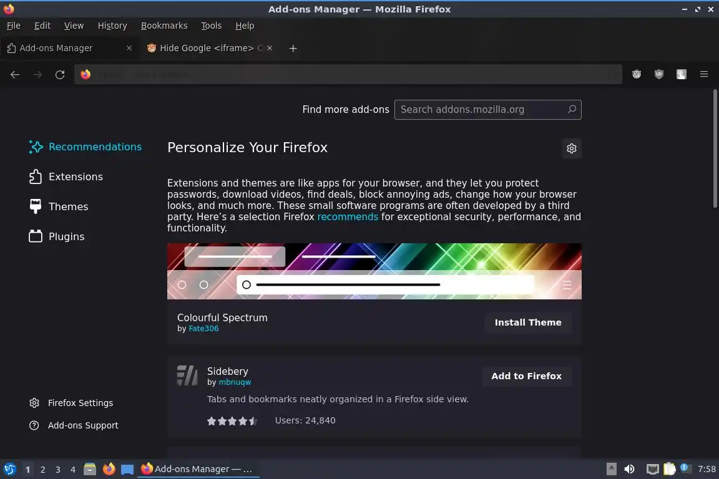Select Plugins in the sidebar
Image resolution: width=719 pixels, height=479 pixels.
[57, 236]
